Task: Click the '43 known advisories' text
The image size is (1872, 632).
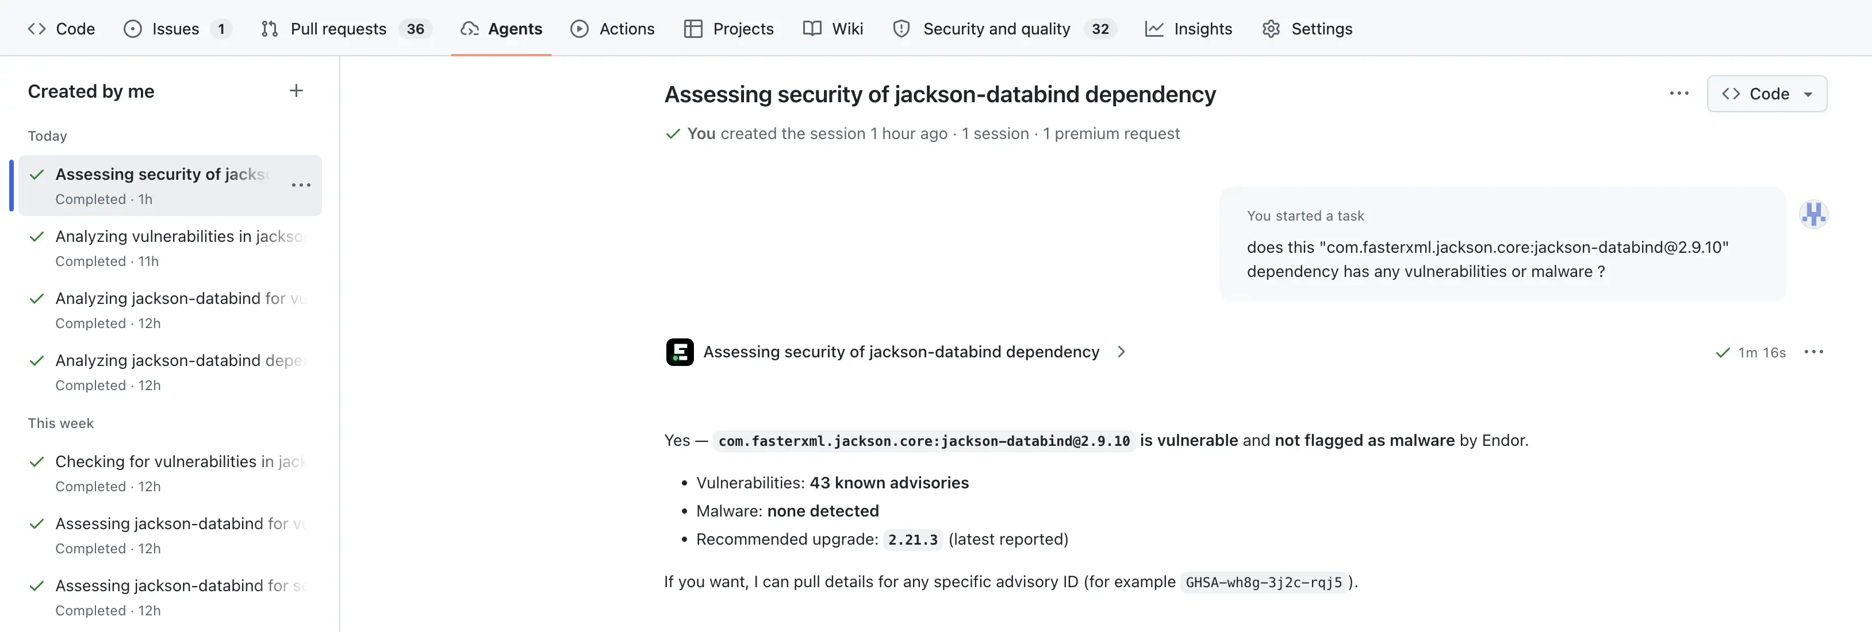Action: tap(889, 483)
